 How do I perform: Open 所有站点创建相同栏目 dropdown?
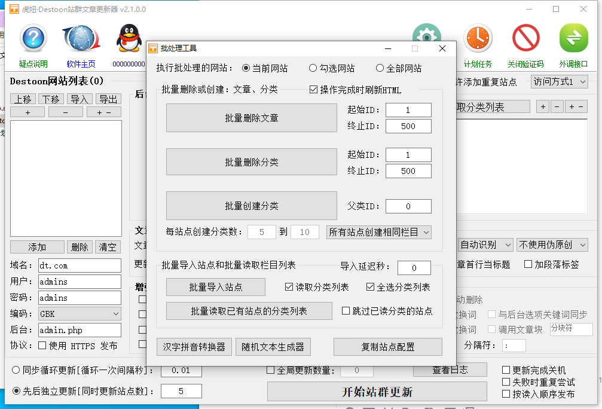click(x=379, y=233)
